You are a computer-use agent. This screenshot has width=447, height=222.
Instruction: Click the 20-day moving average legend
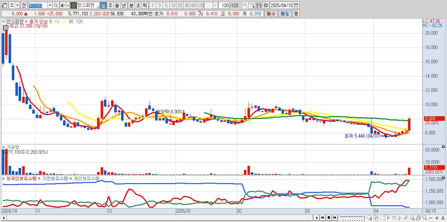point(64,22)
